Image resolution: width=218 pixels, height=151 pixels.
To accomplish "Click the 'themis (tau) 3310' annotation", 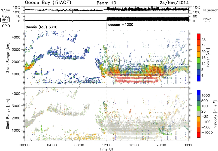I will point(41,27).
